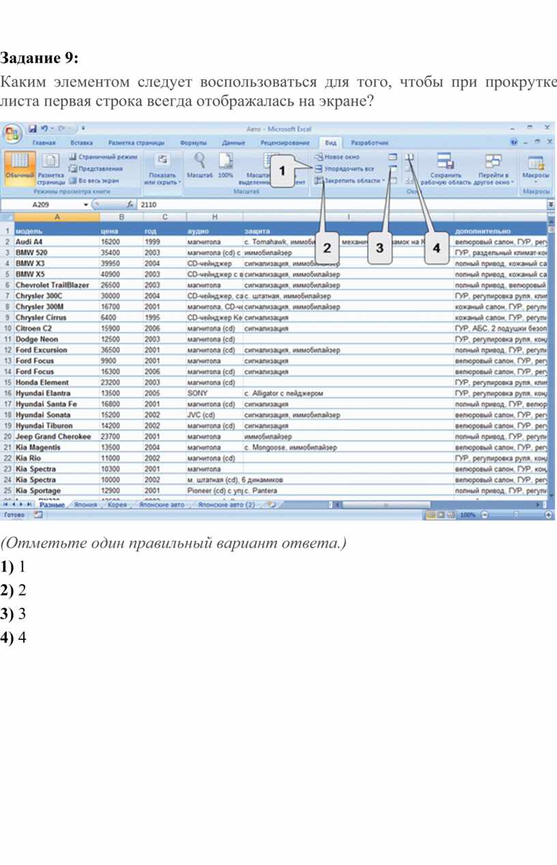Select cell Chevrolet TrailBlazer
The height and width of the screenshot is (865, 557).
click(x=57, y=285)
